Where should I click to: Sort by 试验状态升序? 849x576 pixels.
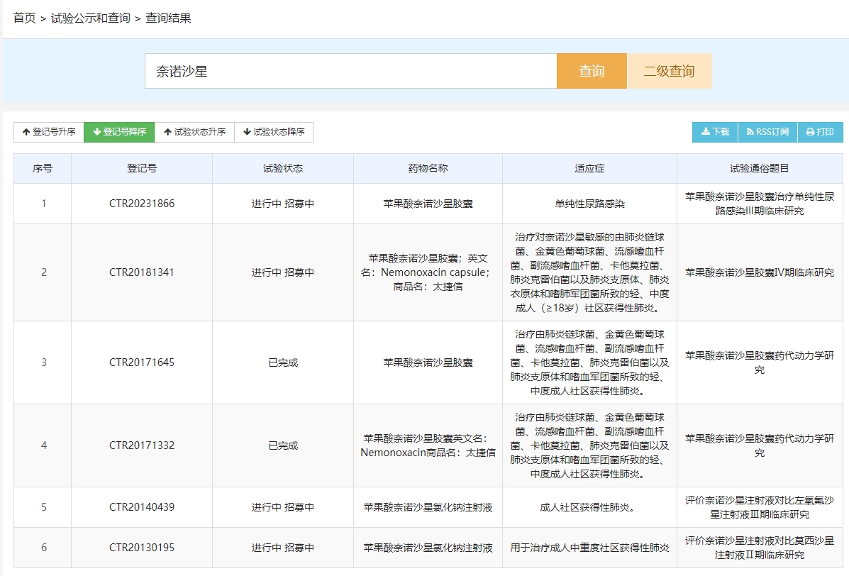coord(194,132)
